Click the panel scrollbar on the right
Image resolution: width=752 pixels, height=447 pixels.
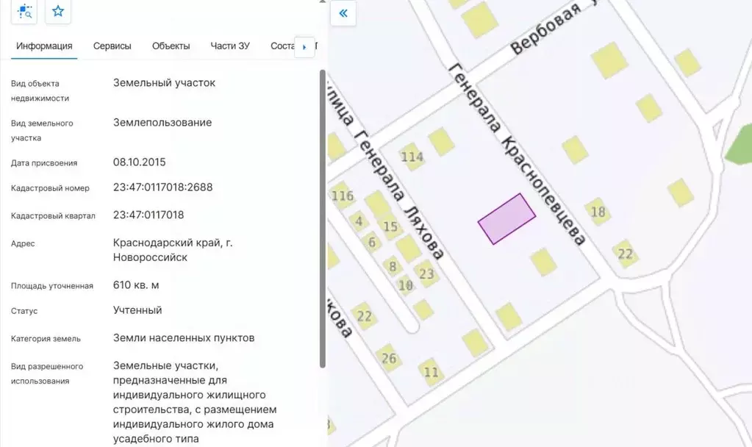pos(322,221)
